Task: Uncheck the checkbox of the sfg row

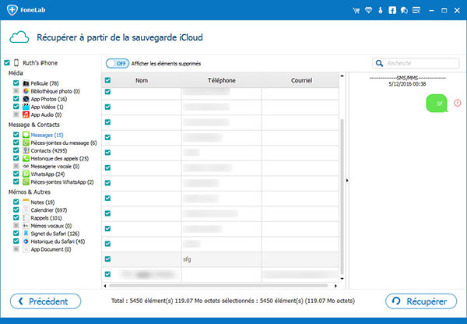Action: (x=108, y=259)
